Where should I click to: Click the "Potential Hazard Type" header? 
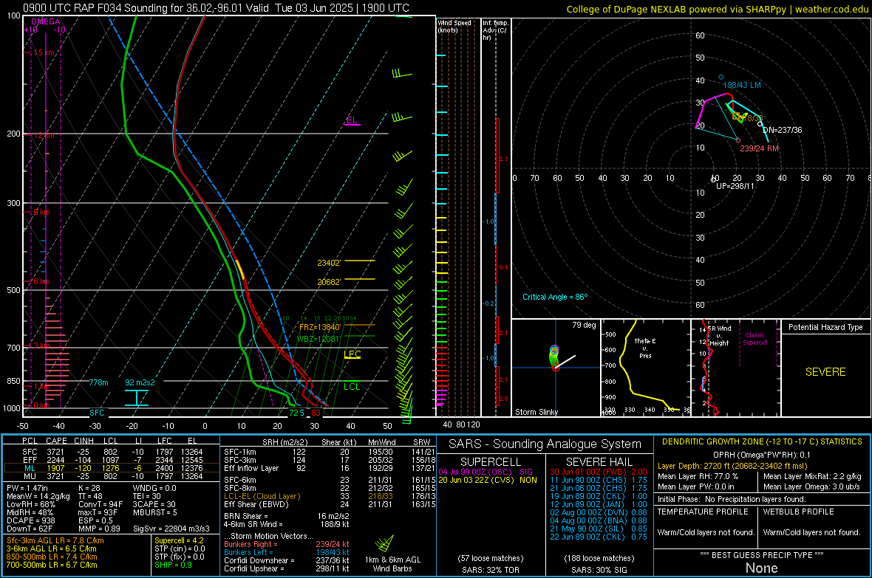click(x=825, y=327)
